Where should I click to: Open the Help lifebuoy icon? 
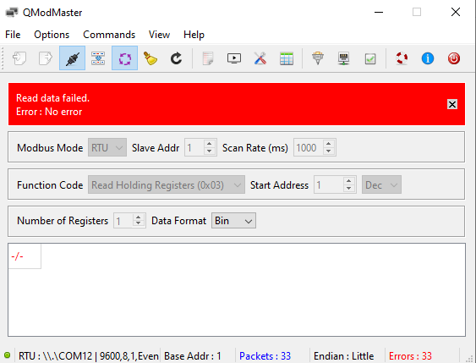(402, 58)
